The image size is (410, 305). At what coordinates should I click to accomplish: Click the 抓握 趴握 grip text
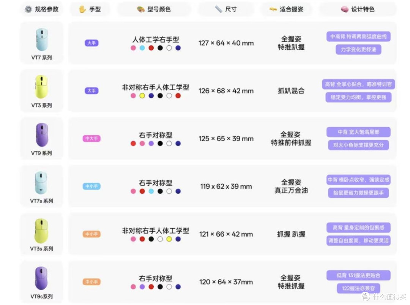291,234
